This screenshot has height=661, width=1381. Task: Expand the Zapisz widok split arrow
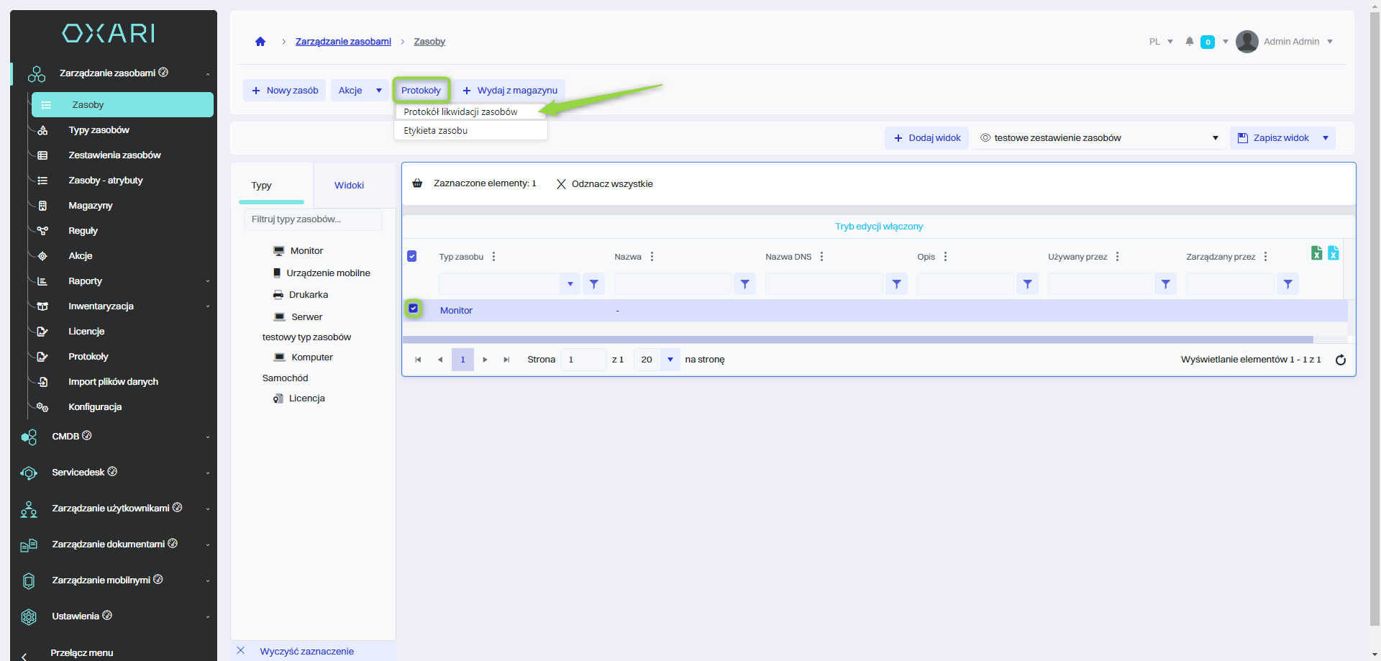click(1326, 138)
